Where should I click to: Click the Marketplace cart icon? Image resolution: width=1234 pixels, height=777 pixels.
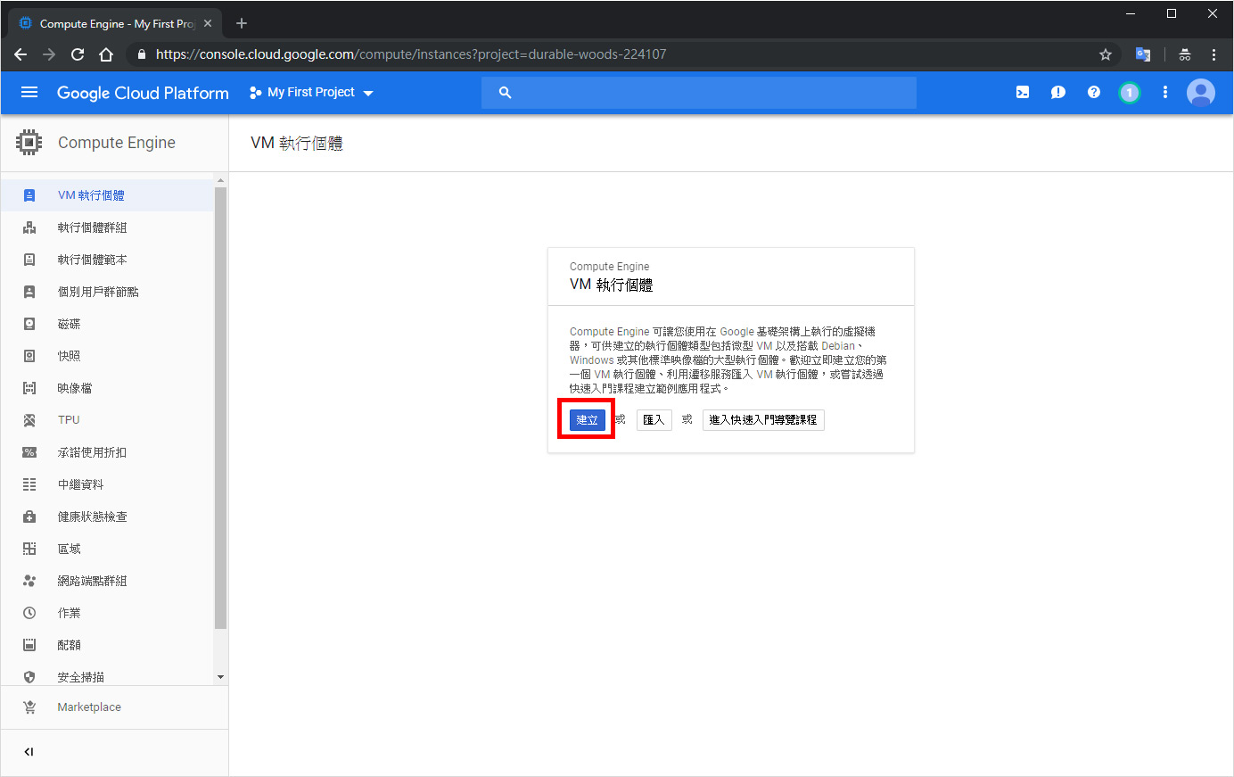[x=29, y=707]
